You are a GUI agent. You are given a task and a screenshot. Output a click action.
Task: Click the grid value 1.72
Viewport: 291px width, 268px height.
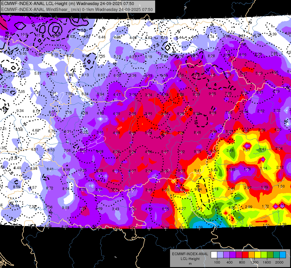265,206
